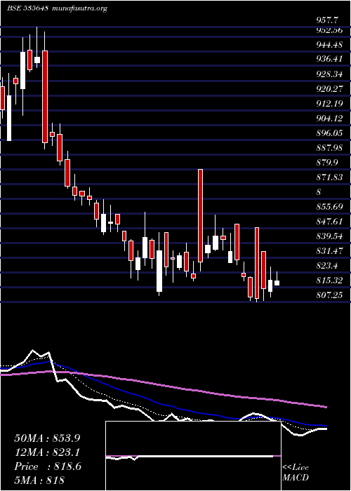Screen dimensions: 351x491
Task: Click the tallest red candlestick topping at 879.9
Action: (x=200, y=215)
